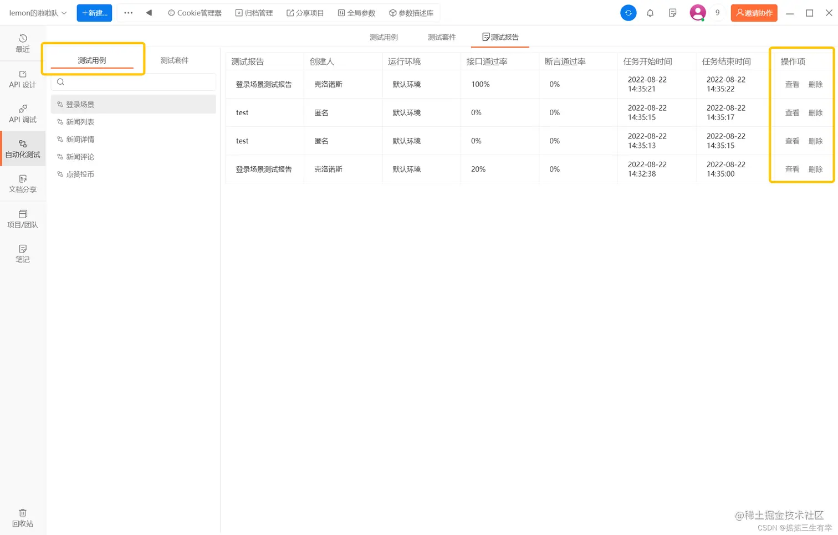
Task: Open the ... more options menu
Action: [128, 13]
